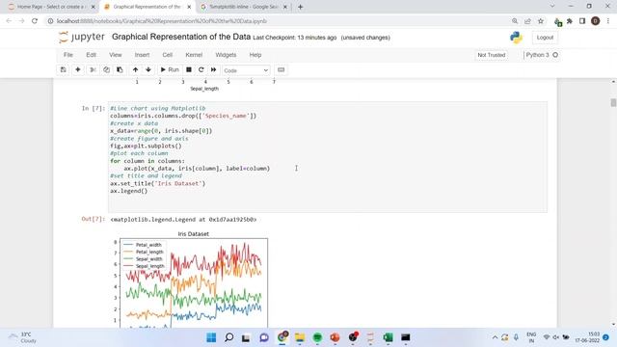Restart kernel and run all cells icon
This screenshot has height=347, width=617.
tap(214, 70)
